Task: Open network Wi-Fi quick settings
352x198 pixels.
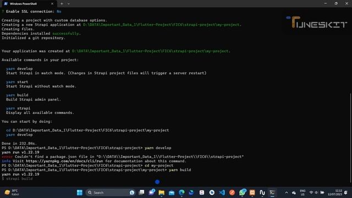Action: [311, 193]
